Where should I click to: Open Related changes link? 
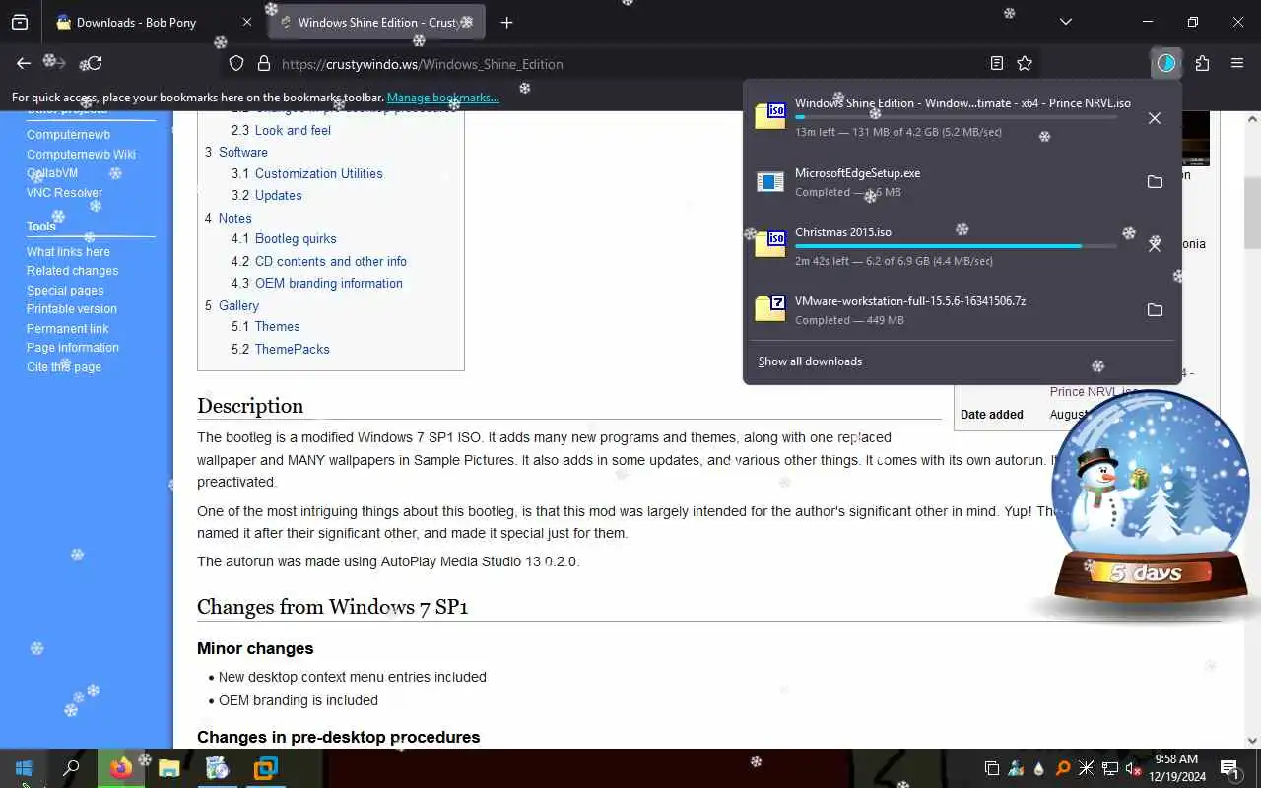point(72,271)
